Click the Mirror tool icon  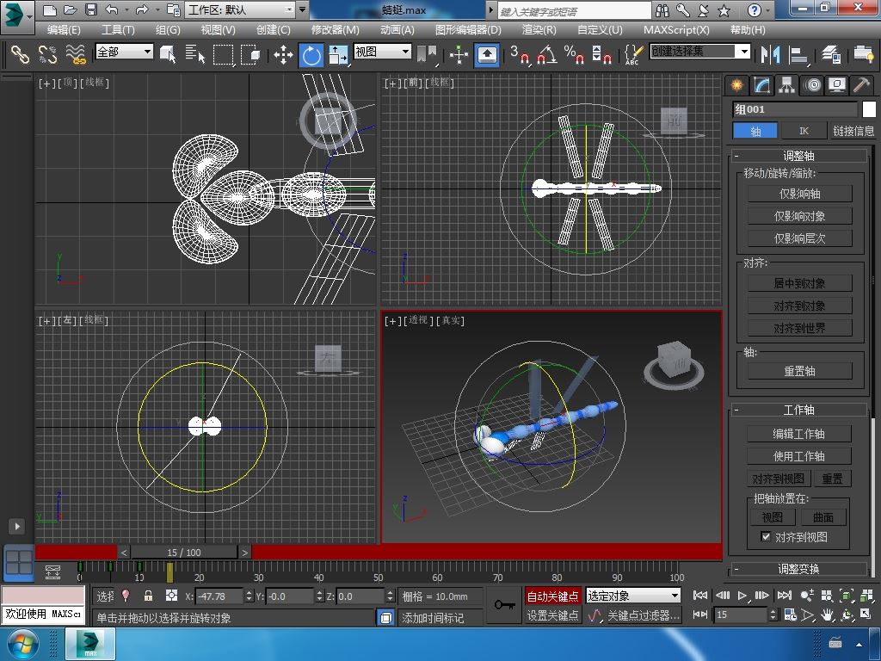pos(770,54)
